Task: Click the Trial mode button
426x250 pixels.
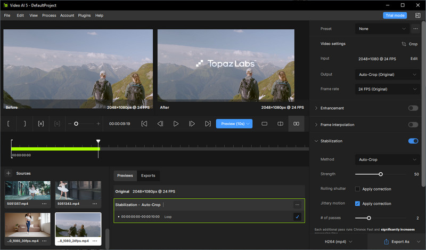Action: pyautogui.click(x=395, y=15)
